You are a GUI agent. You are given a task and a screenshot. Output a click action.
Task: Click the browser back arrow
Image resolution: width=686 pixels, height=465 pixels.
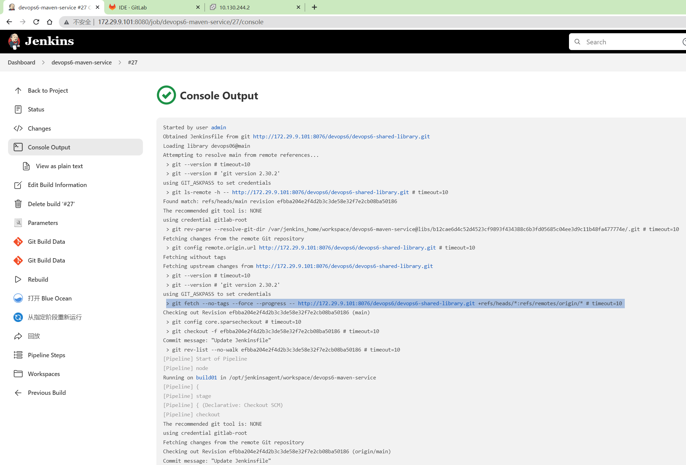tap(9, 22)
